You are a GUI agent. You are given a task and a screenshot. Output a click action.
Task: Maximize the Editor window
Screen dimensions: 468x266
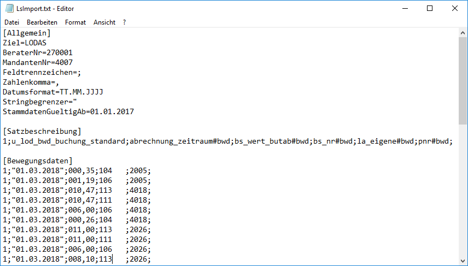430,9
